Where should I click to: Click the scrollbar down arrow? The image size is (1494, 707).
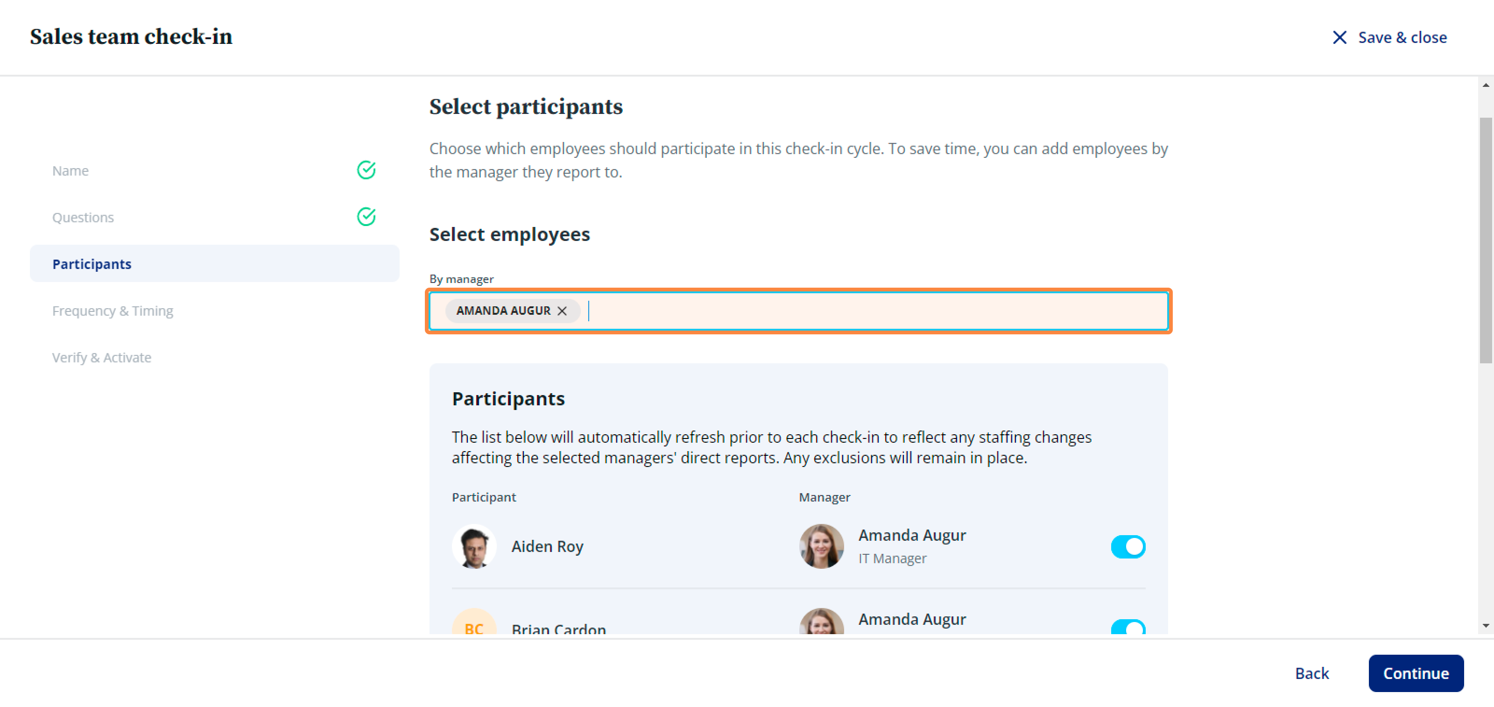(x=1485, y=626)
